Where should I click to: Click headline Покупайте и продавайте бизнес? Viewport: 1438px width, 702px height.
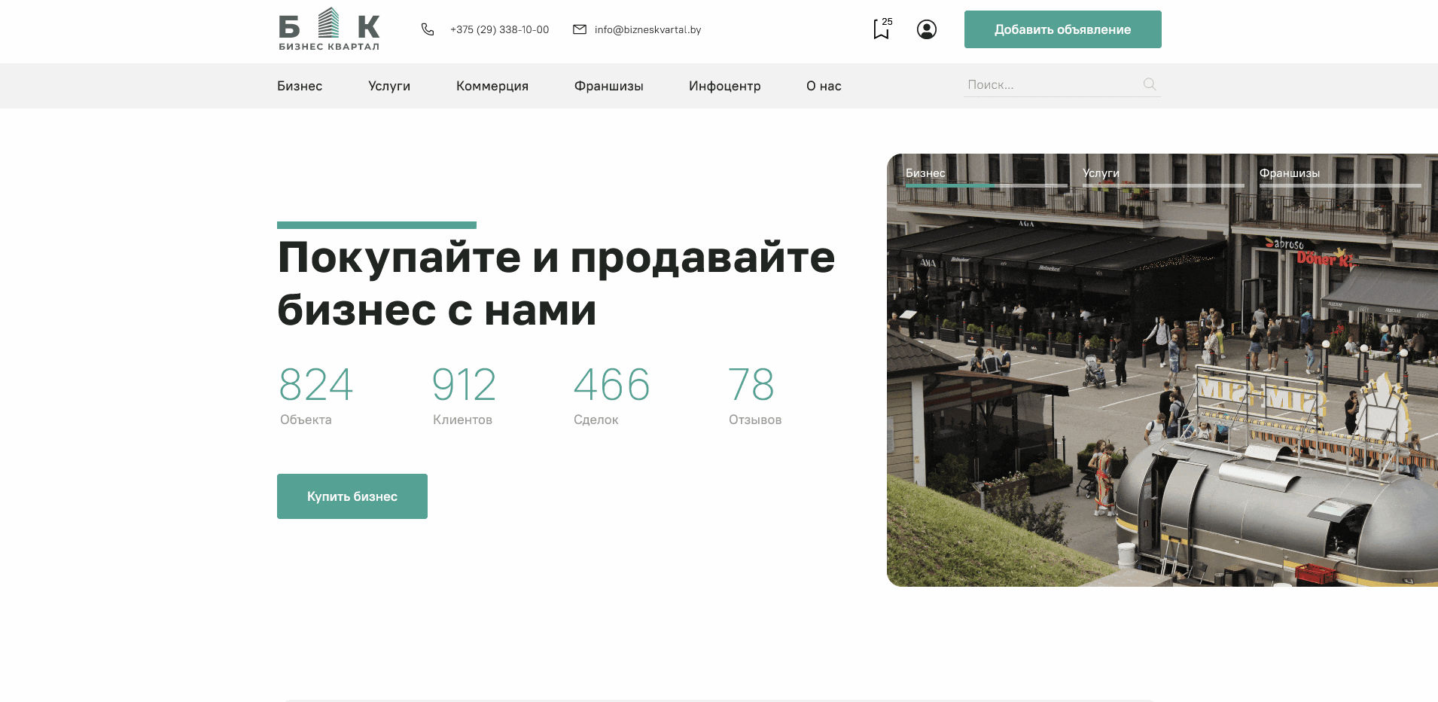556,283
